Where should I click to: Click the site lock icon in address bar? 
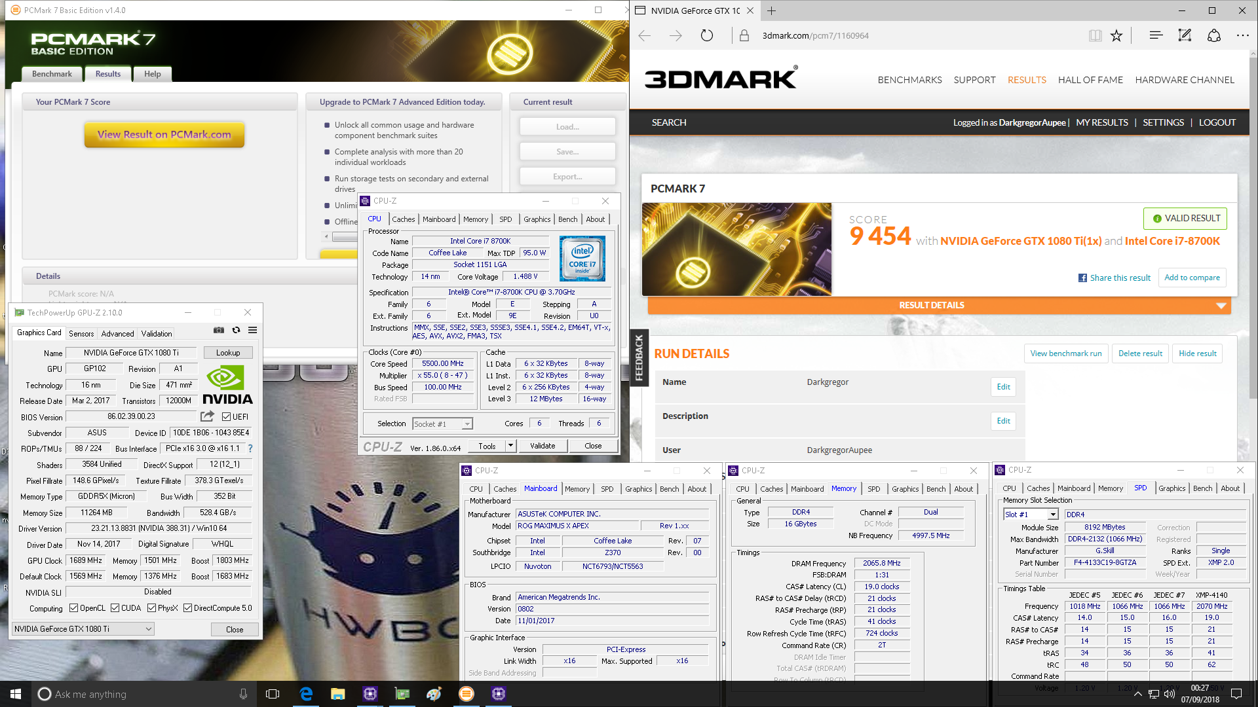pyautogui.click(x=744, y=35)
